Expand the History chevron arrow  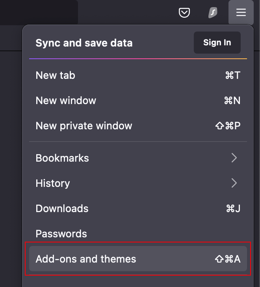(234, 183)
